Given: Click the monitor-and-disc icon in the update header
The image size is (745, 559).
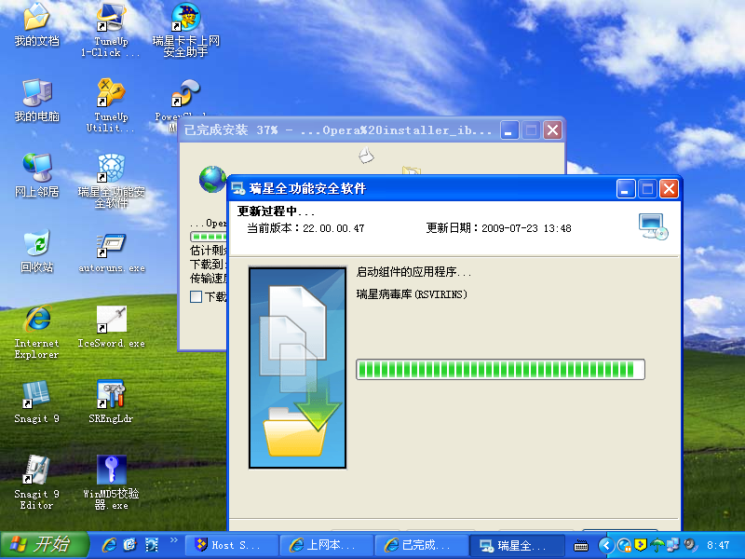Looking at the screenshot, I should (654, 226).
